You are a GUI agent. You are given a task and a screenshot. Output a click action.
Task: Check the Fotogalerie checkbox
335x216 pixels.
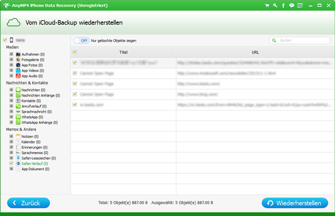coord(11,59)
